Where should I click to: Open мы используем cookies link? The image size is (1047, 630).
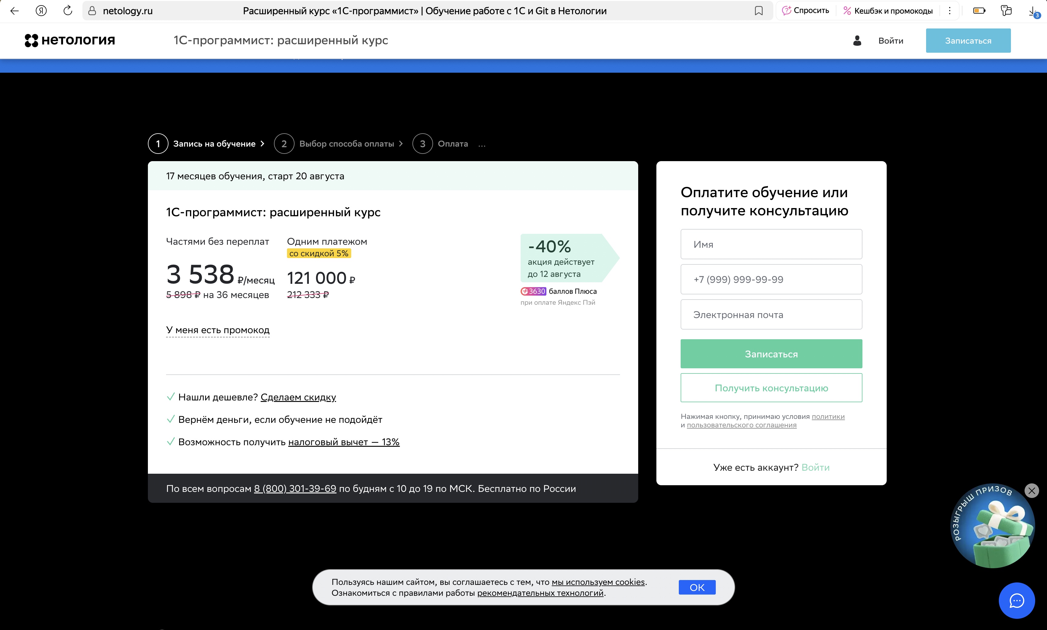598,582
